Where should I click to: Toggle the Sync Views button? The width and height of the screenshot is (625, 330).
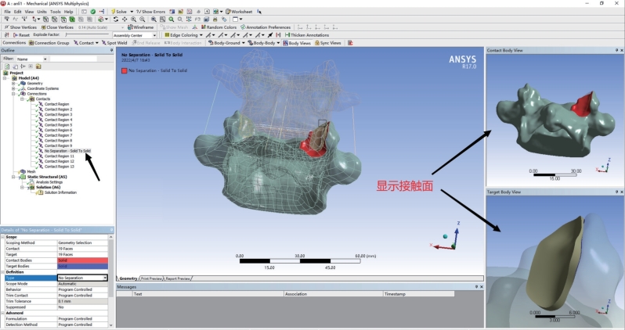click(327, 42)
